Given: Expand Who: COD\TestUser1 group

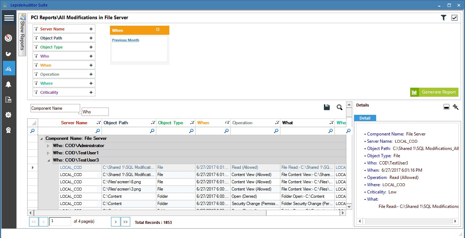Looking at the screenshot, I should click(x=48, y=153).
